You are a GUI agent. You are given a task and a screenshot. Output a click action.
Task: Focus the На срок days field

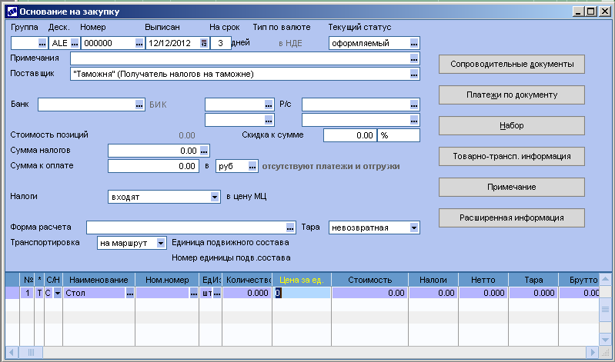coord(220,44)
